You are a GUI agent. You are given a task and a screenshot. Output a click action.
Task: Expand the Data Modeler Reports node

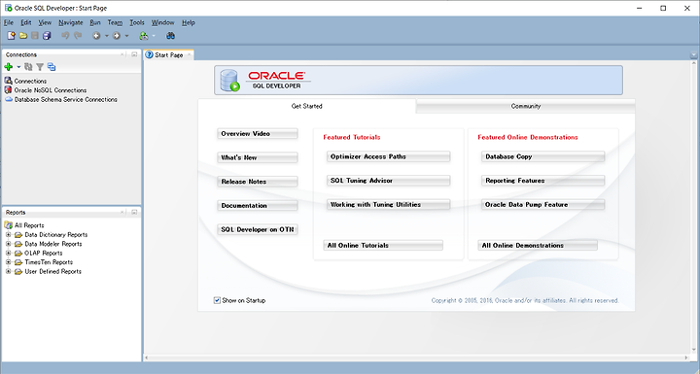coord(8,244)
